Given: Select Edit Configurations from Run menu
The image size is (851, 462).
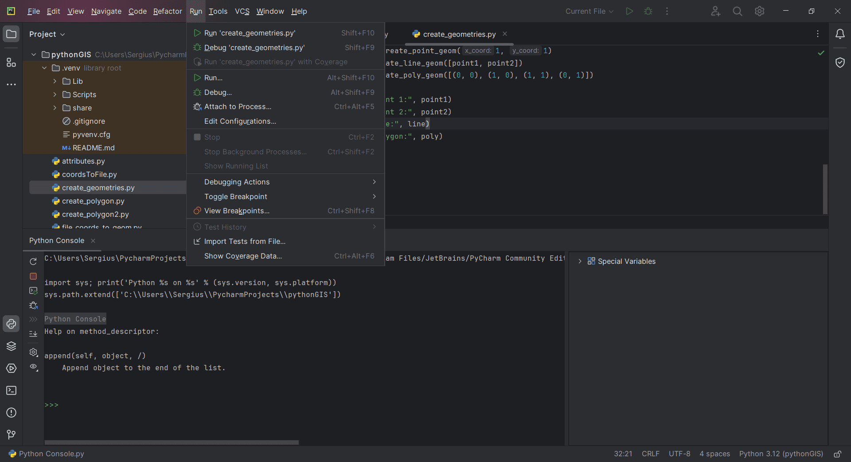Looking at the screenshot, I should pos(240,121).
